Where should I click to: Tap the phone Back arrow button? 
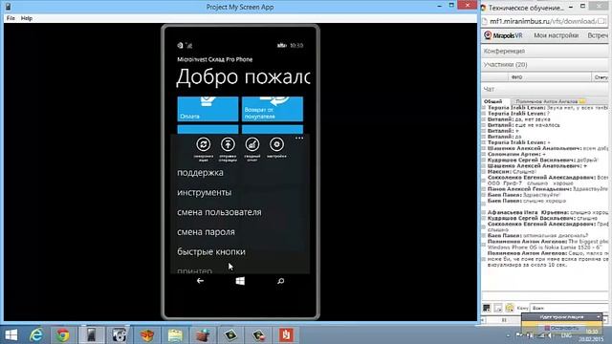tap(200, 281)
